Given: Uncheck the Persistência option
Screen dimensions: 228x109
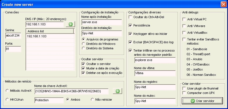Looking at the screenshot, I should [x=130, y=25].
